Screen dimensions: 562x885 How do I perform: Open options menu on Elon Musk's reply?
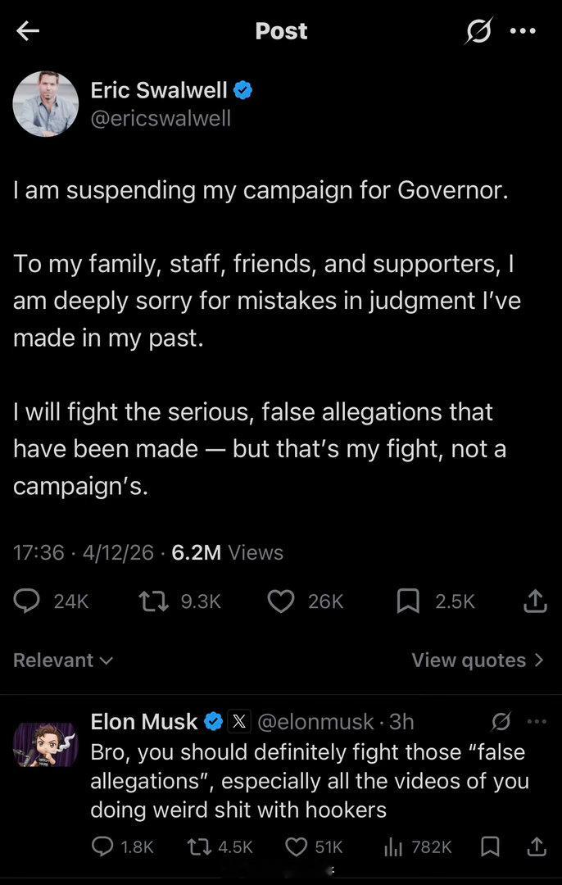coord(537,721)
